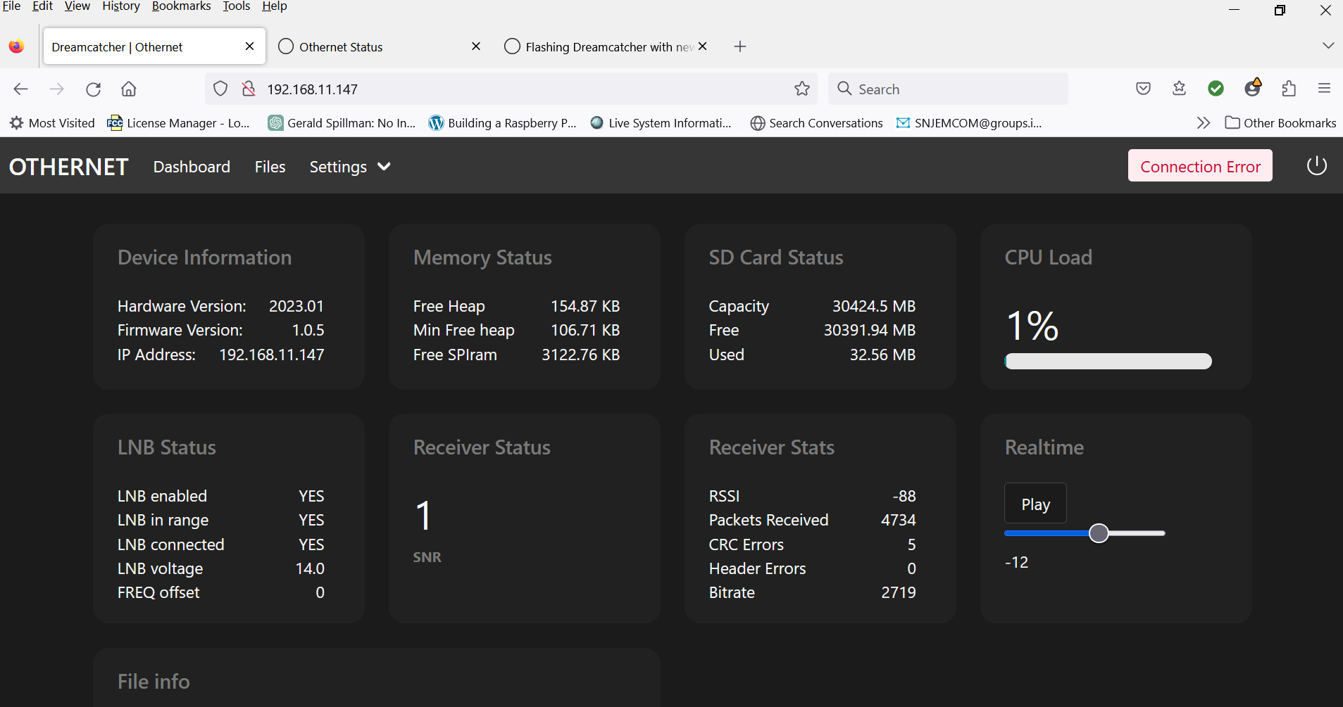List all tabs with dropdown chevron
1343x707 pixels.
[x=1328, y=46]
